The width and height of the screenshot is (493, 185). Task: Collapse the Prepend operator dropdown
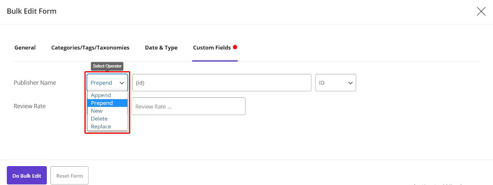pos(107,83)
